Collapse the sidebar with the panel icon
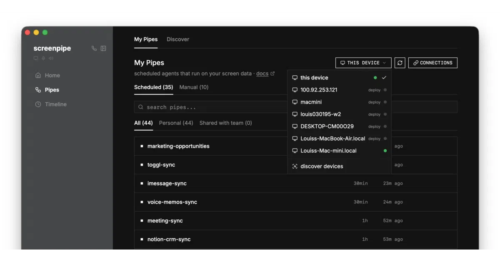 (103, 48)
